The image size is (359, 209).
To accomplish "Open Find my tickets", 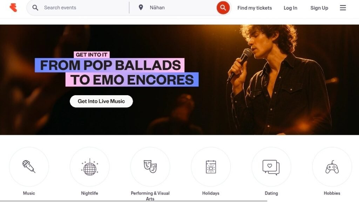I will (255, 8).
